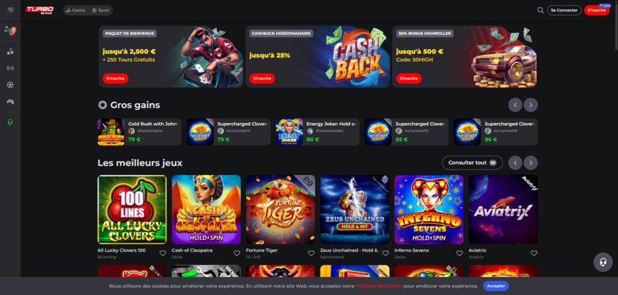Click the Se Connecter button
The height and width of the screenshot is (295, 618).
[564, 10]
